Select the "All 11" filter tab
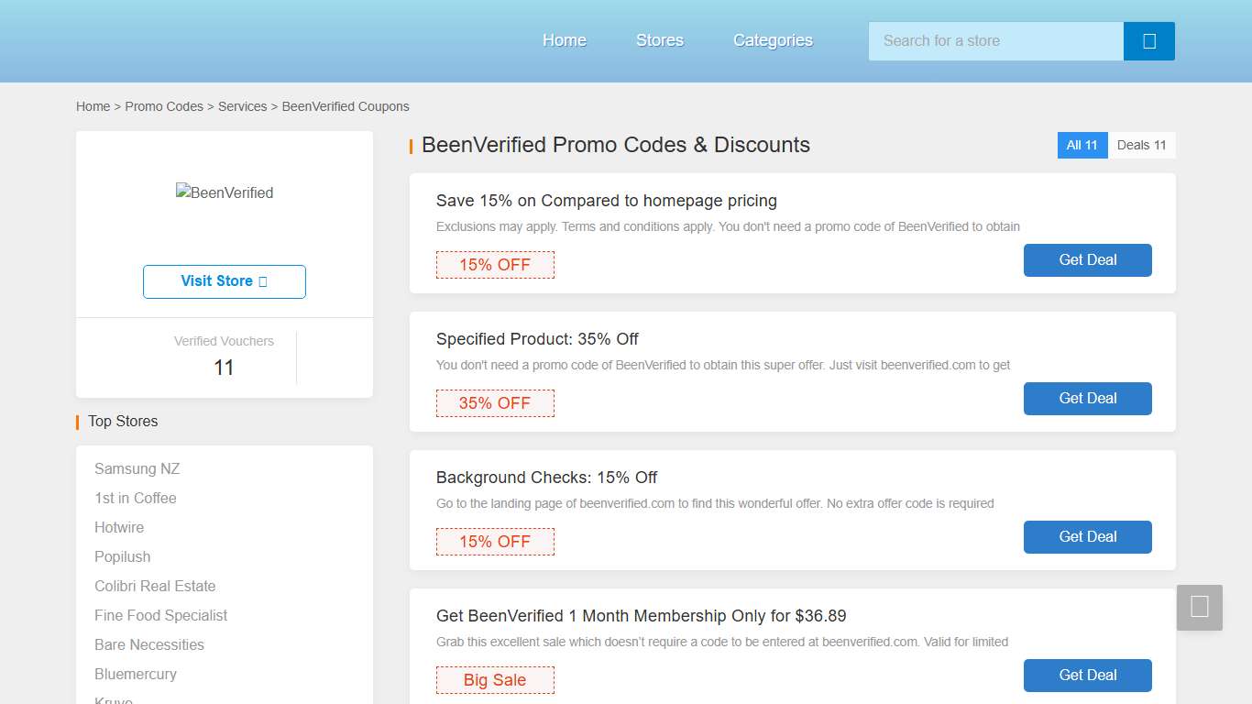1252x704 pixels. coord(1082,145)
